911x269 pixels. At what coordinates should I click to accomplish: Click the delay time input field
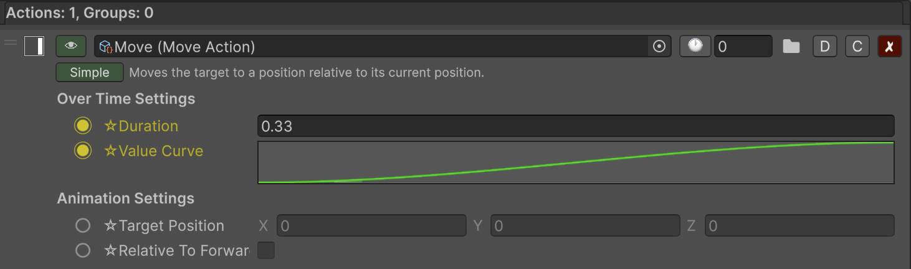[743, 46]
